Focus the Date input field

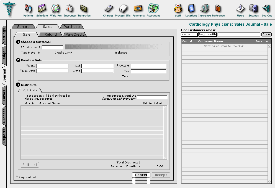click(52, 66)
